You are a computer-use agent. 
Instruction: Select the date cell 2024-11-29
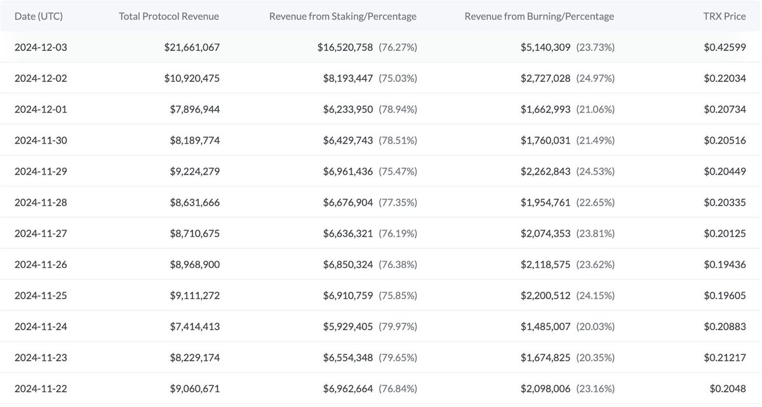point(41,171)
